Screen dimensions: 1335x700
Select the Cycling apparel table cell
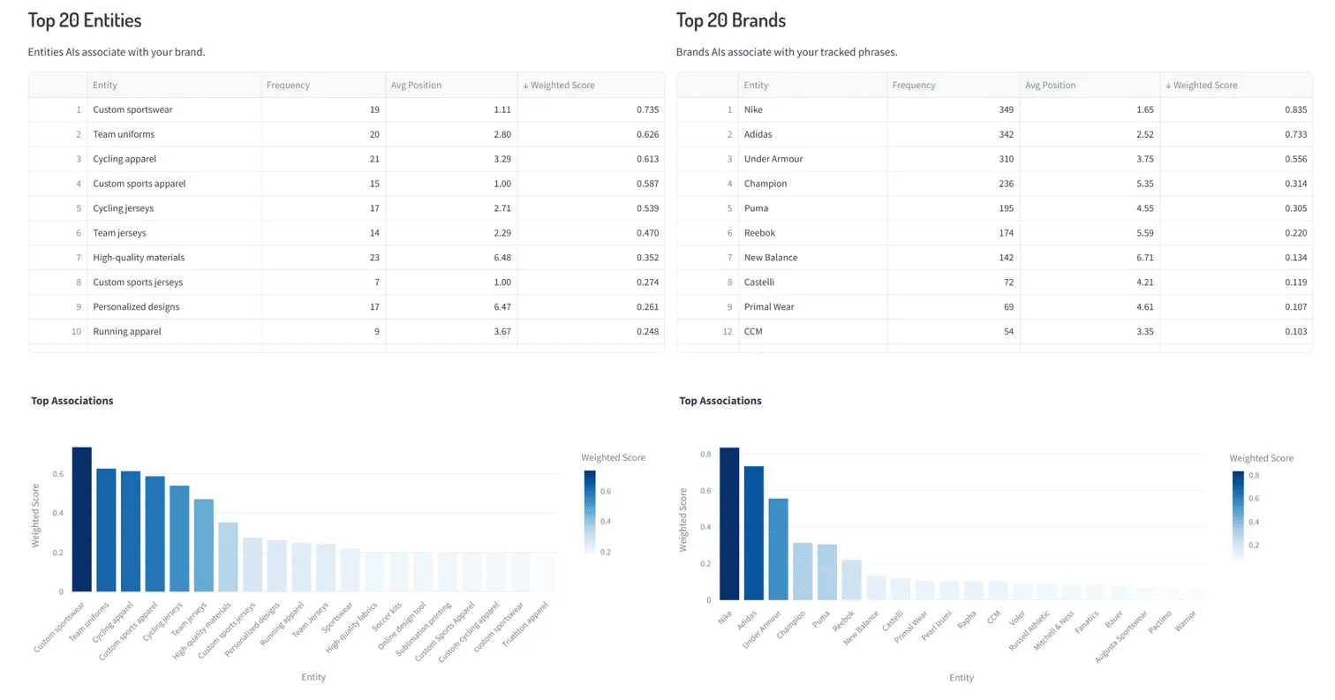[174, 159]
